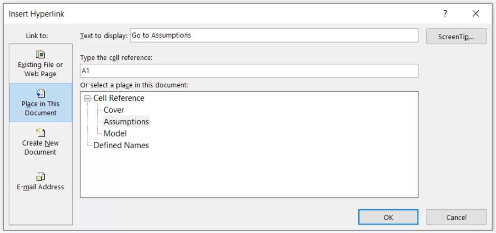Click the Defined Names tree item
Screen dimensions: 496x233
point(121,146)
